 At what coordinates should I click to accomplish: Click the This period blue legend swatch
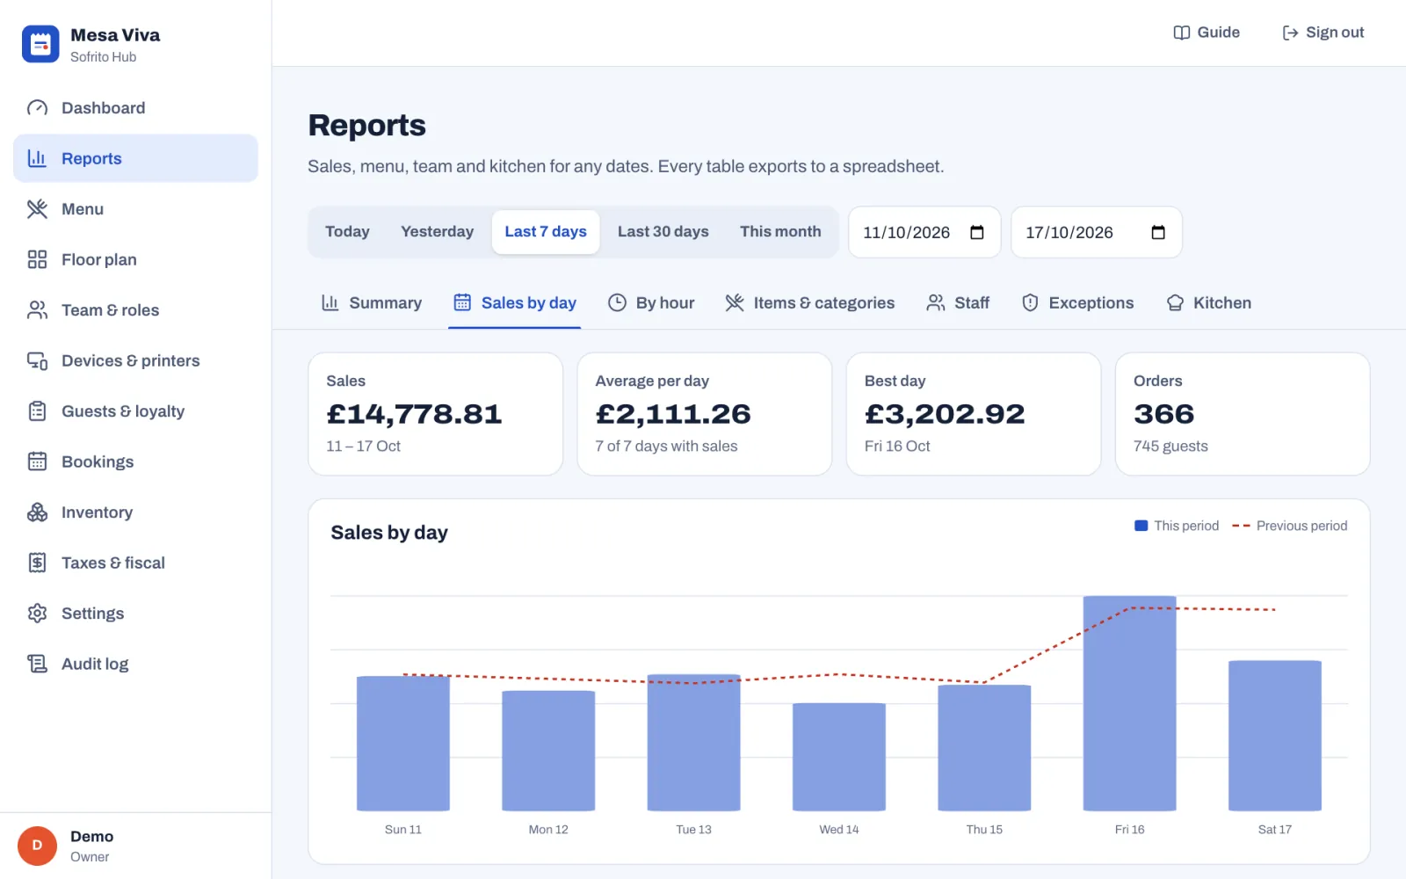tap(1141, 526)
